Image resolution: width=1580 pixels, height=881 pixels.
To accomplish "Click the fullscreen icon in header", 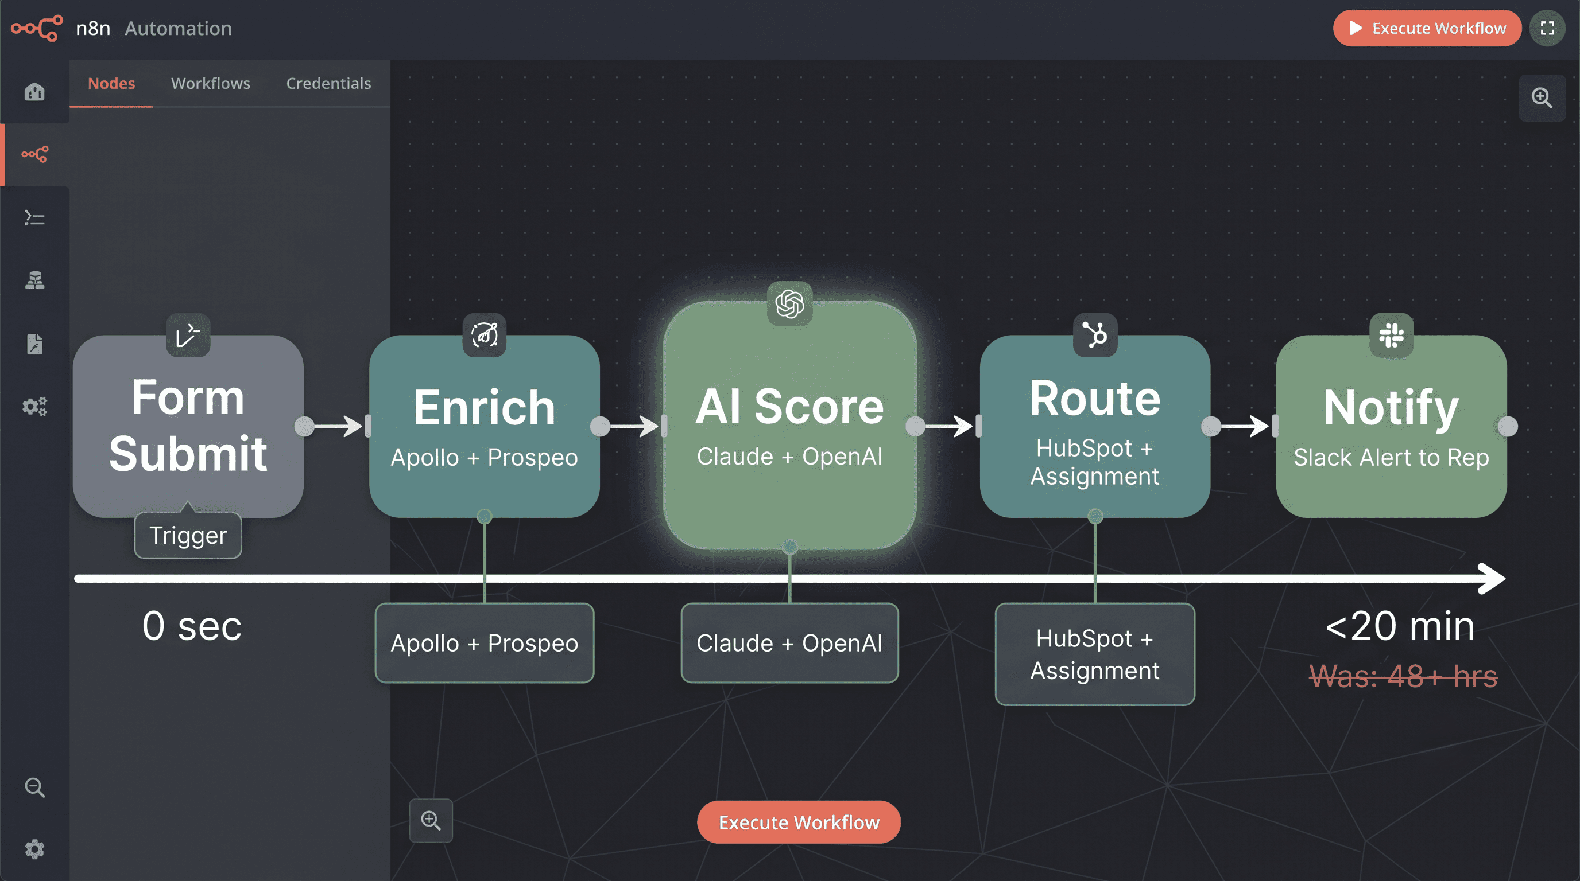I will click(1547, 28).
